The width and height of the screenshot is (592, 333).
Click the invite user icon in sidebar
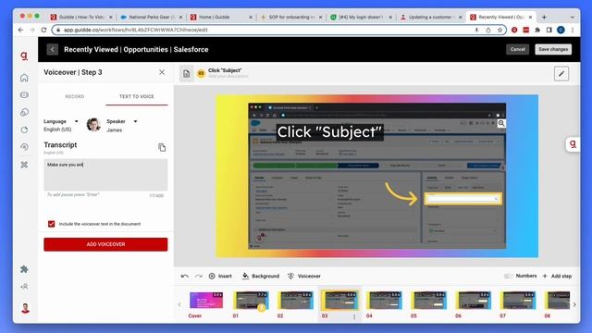(24, 287)
